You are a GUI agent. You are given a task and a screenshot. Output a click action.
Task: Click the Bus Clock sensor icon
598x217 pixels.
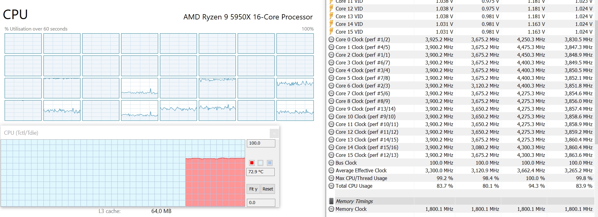tap(331, 163)
